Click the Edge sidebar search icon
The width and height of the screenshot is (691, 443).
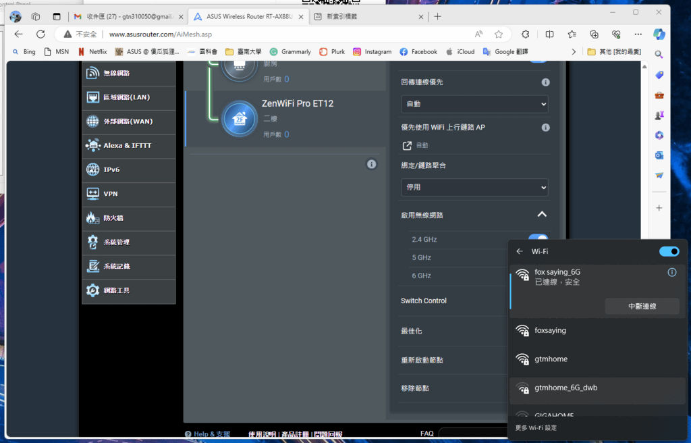click(x=659, y=54)
